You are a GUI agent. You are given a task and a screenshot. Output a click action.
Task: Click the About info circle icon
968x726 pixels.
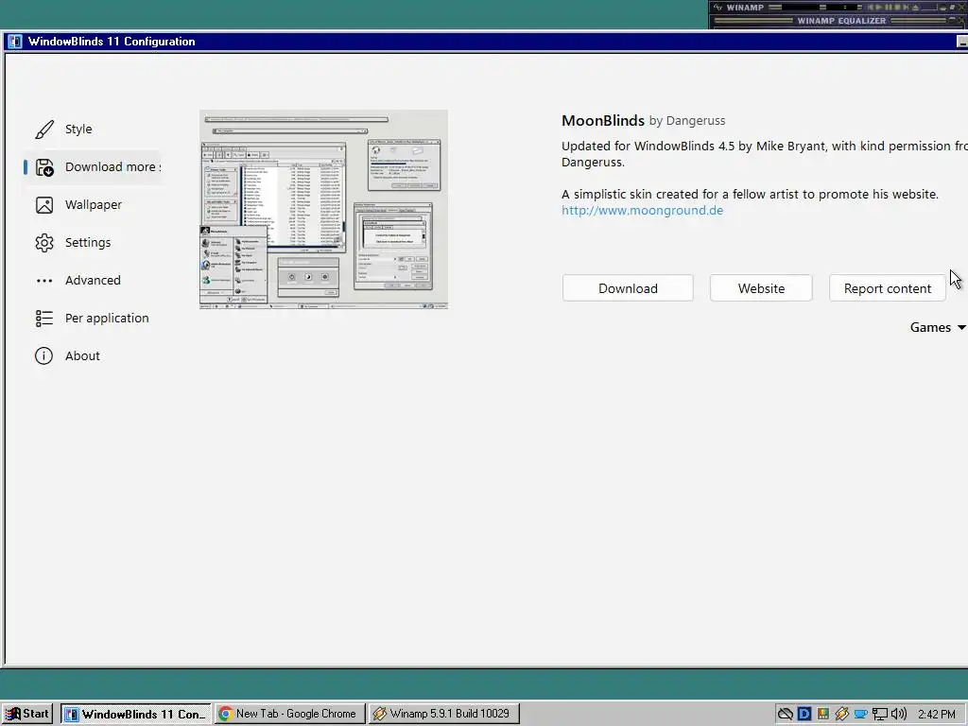tap(43, 355)
